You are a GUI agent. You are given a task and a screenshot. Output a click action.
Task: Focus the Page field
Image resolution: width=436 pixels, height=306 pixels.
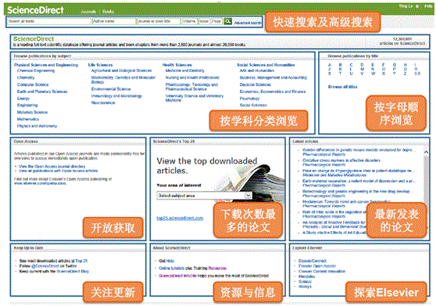point(216,21)
